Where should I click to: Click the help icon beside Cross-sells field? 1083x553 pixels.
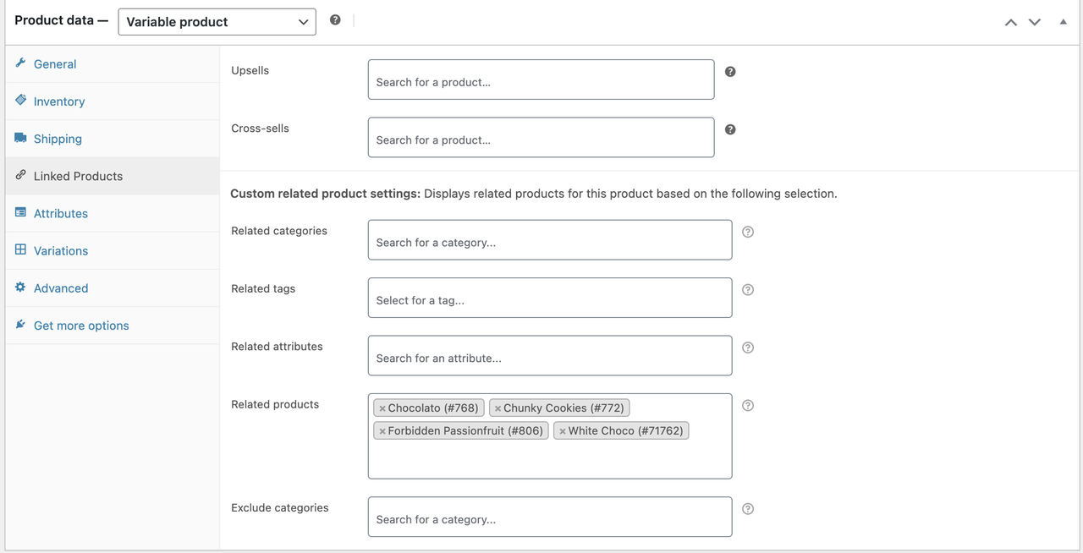point(730,129)
